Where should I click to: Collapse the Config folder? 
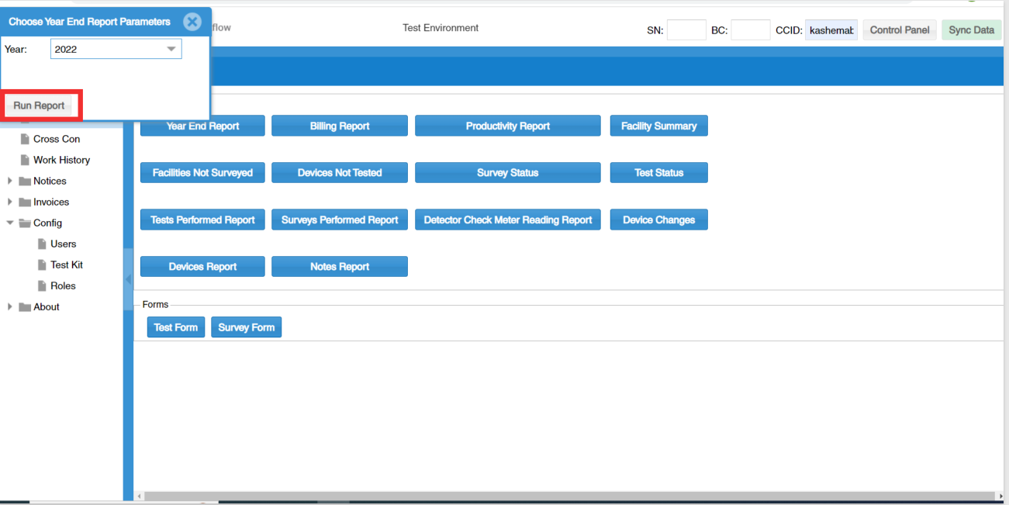click(10, 223)
